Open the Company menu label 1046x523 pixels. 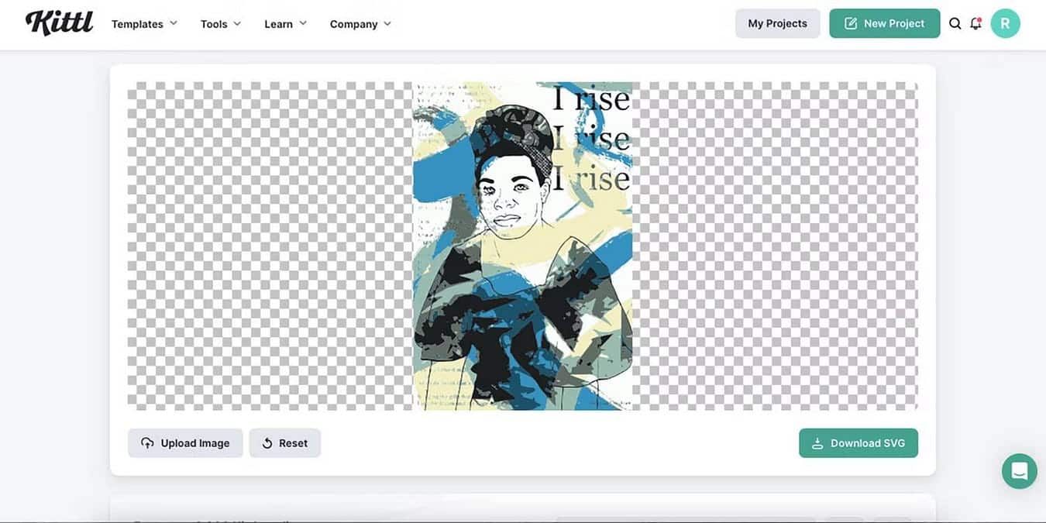(353, 24)
